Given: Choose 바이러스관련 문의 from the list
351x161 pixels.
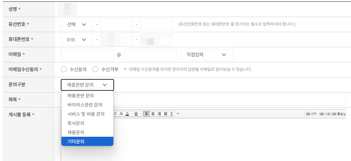Looking at the screenshot, I should [x=87, y=105].
